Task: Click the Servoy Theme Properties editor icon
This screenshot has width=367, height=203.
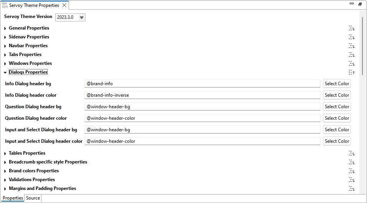Action: (x=5, y=5)
